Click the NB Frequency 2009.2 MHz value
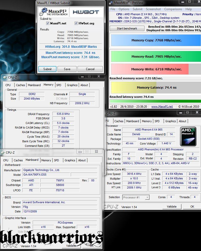 tap(82, 103)
